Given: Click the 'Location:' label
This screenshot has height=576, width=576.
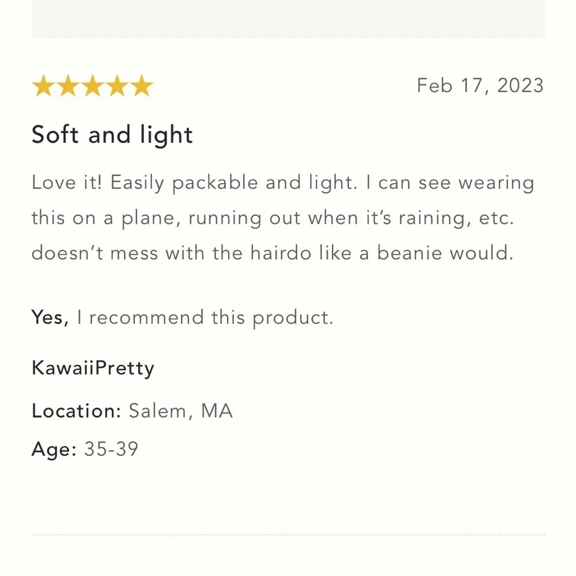Looking at the screenshot, I should tap(77, 411).
